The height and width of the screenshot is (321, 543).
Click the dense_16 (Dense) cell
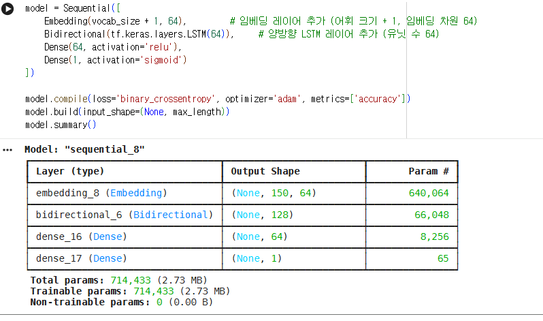82,236
